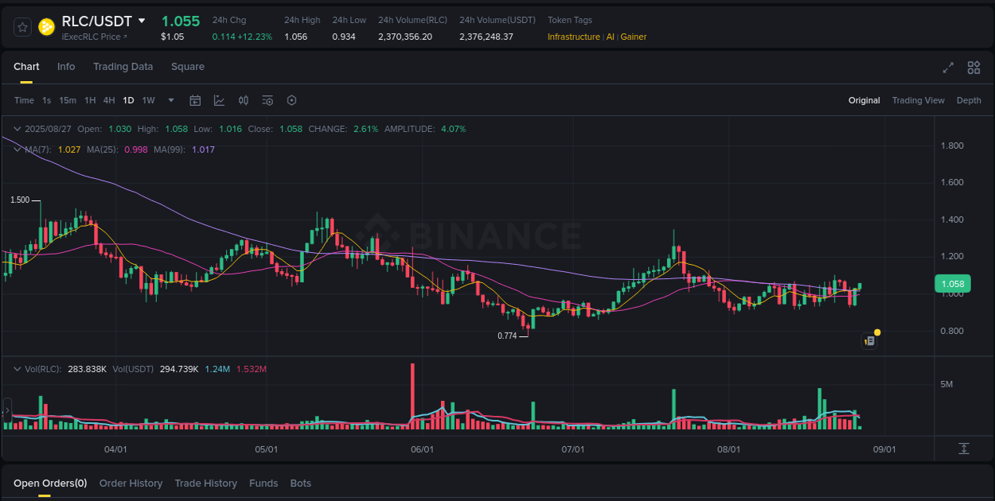
Task: Click the RLC token logo
Action: [x=47, y=26]
